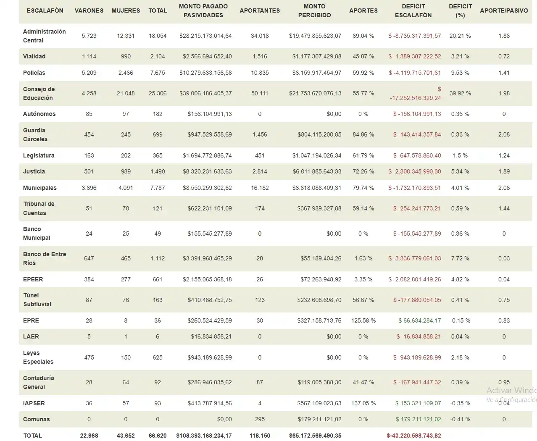The width and height of the screenshot is (537, 441).
Task: Click Banco de Entre Ríos aportes 1.63 %
Action: (x=363, y=258)
